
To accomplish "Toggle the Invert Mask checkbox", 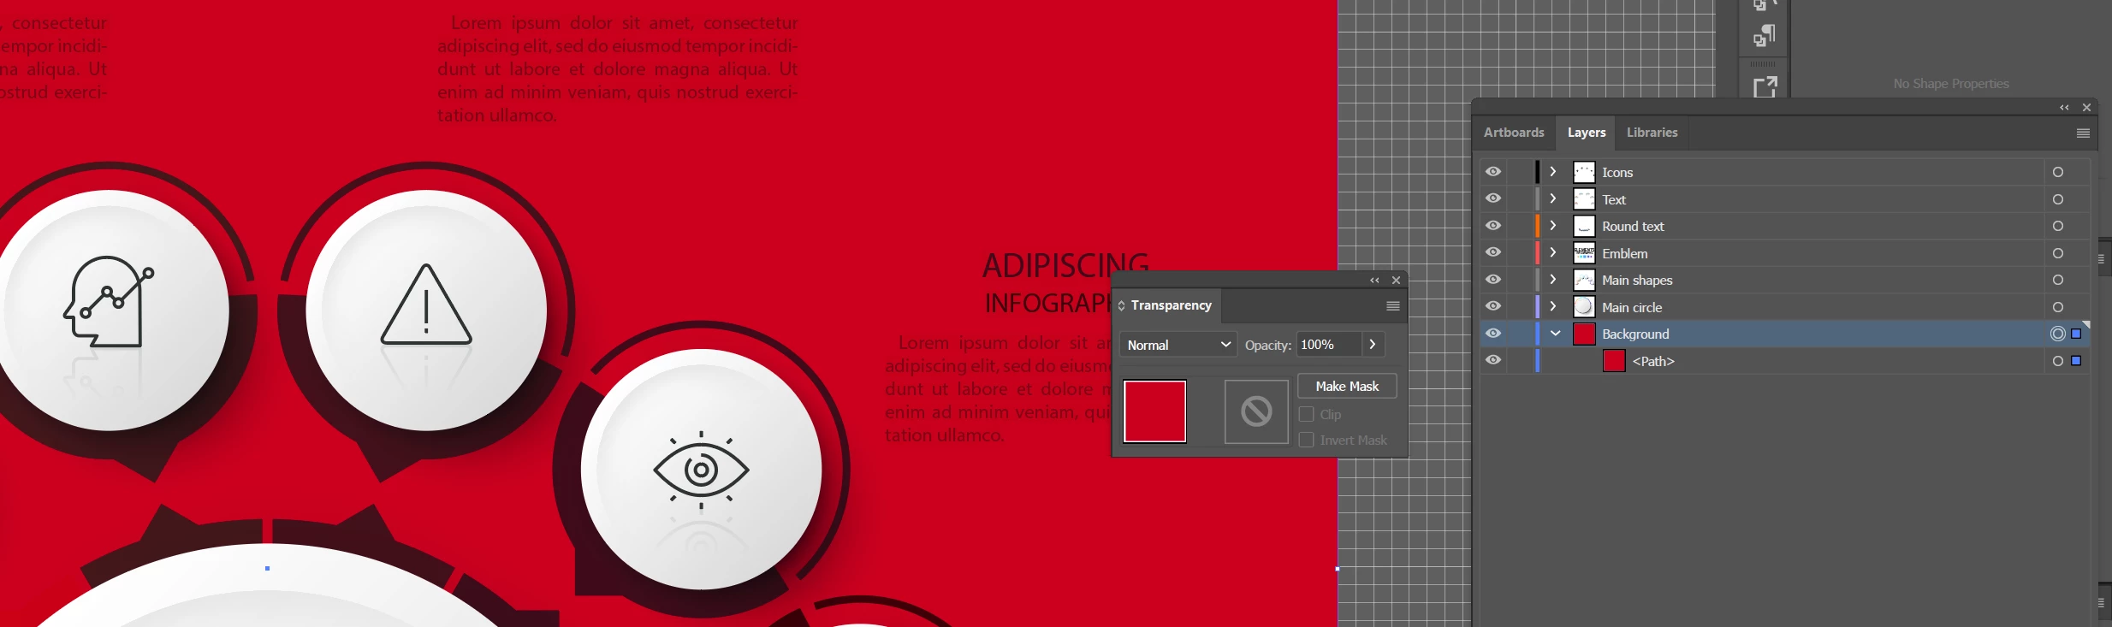I will coord(1306,440).
